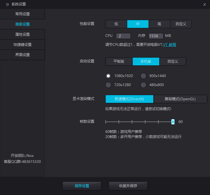Click 保存设置 button
Screen dimensions: 210x195
[x=82, y=186]
